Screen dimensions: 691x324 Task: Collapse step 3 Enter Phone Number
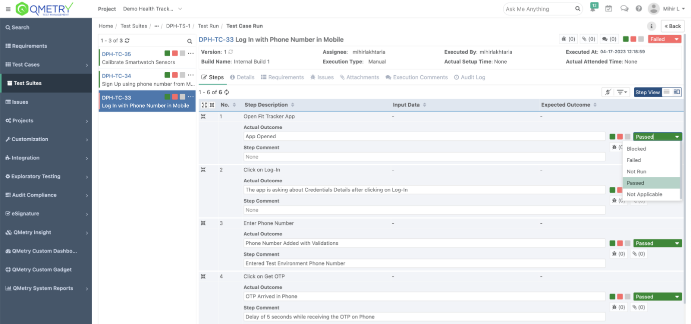203,223
